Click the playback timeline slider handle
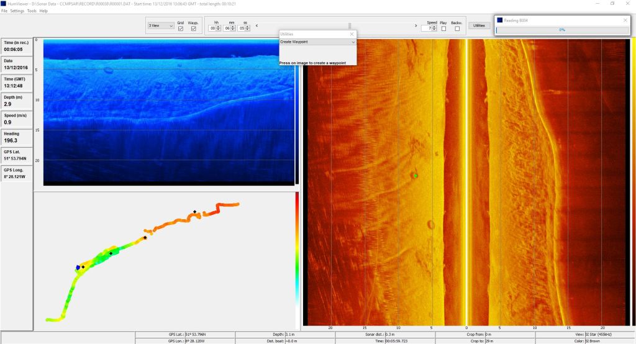636x344 pixels. [x=350, y=25]
